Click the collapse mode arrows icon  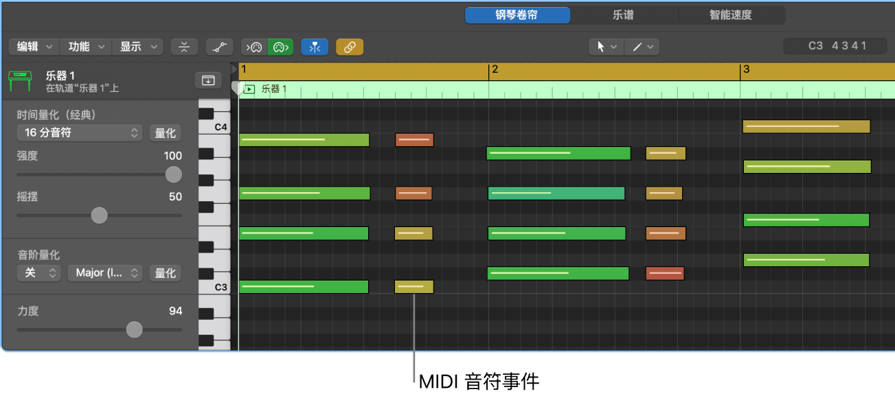184,47
